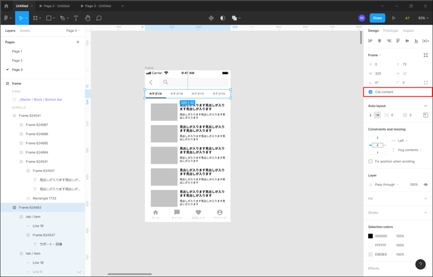The width and height of the screenshot is (433, 277).
Task: Click the 000000 black color swatch
Action: pos(371,236)
